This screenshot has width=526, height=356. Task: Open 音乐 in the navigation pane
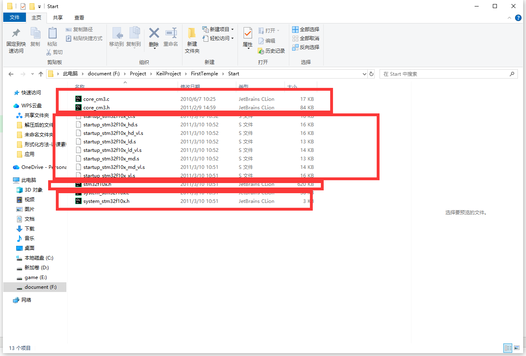[x=30, y=239]
